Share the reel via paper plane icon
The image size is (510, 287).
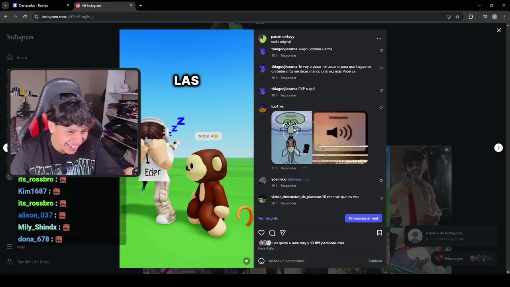tap(282, 233)
